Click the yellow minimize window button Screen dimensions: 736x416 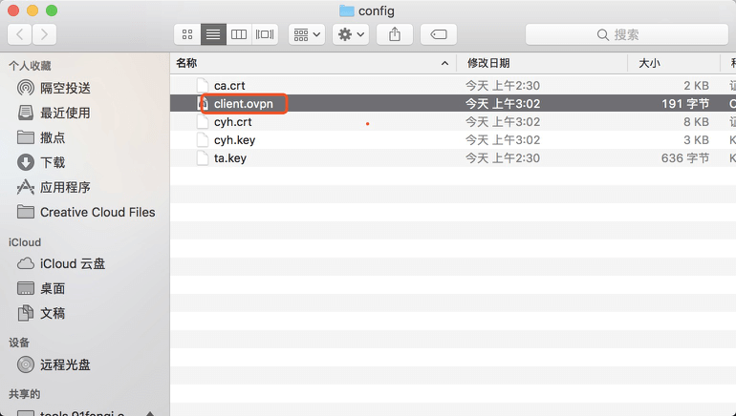[32, 10]
